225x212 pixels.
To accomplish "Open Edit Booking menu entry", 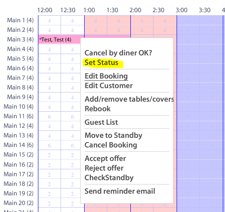I will (106, 76).
